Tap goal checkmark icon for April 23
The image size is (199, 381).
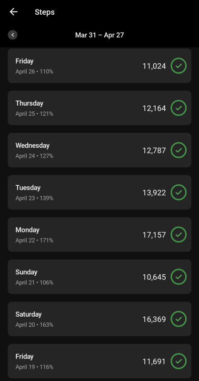click(x=179, y=192)
